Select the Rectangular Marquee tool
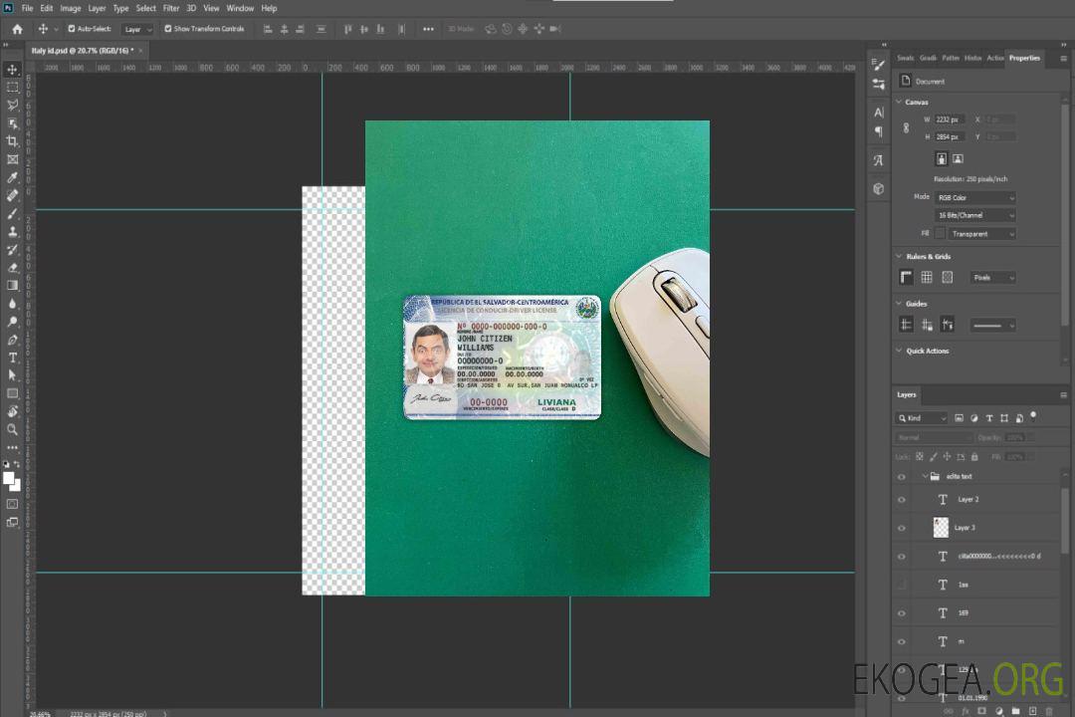 coord(12,88)
